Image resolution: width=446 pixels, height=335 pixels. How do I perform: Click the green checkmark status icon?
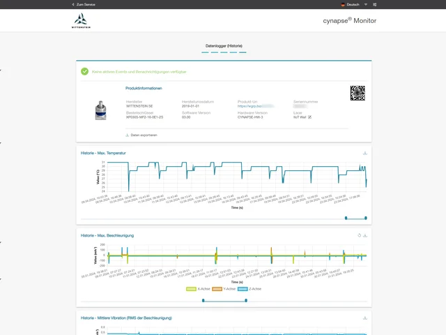(84, 71)
